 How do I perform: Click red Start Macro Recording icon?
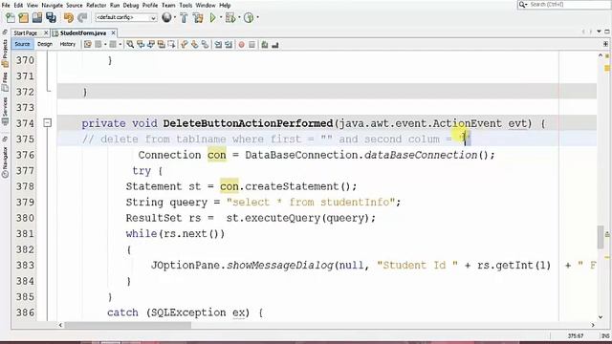242,45
